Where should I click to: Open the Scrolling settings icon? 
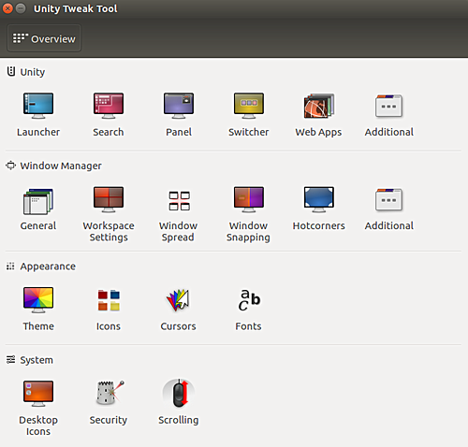(x=179, y=394)
